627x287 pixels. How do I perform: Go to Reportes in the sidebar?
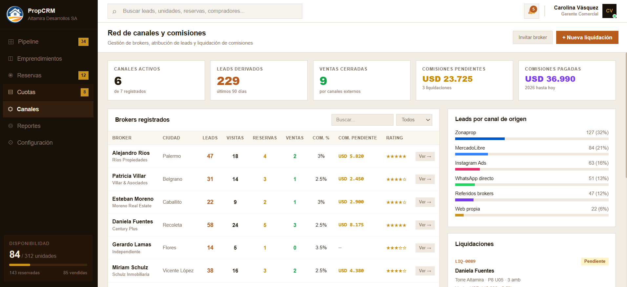tap(29, 126)
